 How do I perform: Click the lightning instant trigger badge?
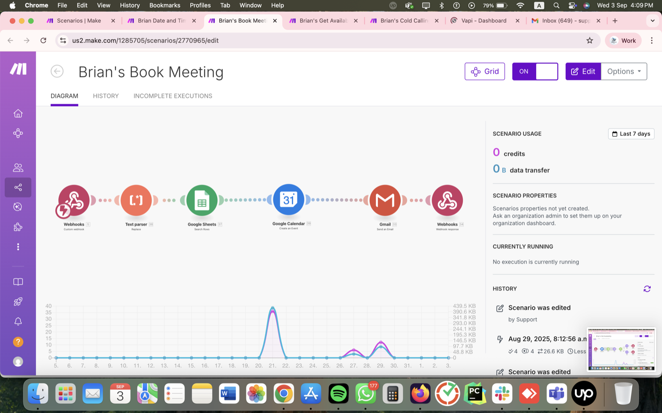(63, 211)
